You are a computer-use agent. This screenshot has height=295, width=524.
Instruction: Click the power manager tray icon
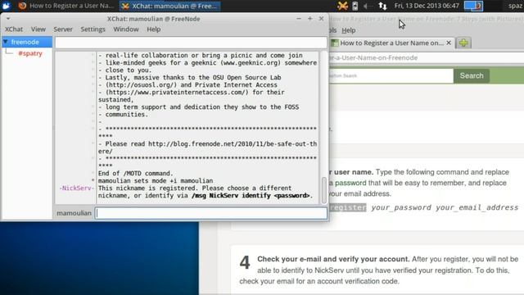pos(355,6)
